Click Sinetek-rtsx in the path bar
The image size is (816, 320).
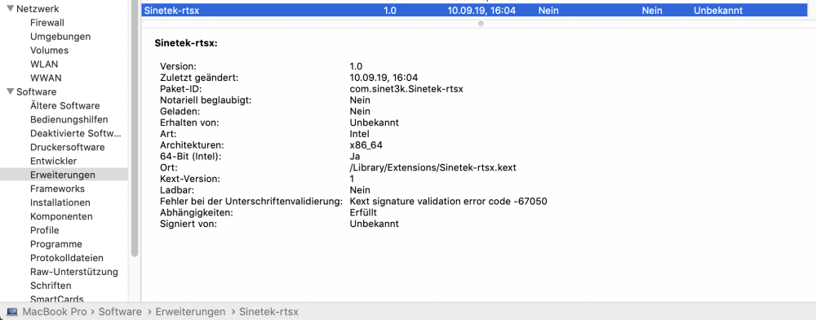pos(269,312)
